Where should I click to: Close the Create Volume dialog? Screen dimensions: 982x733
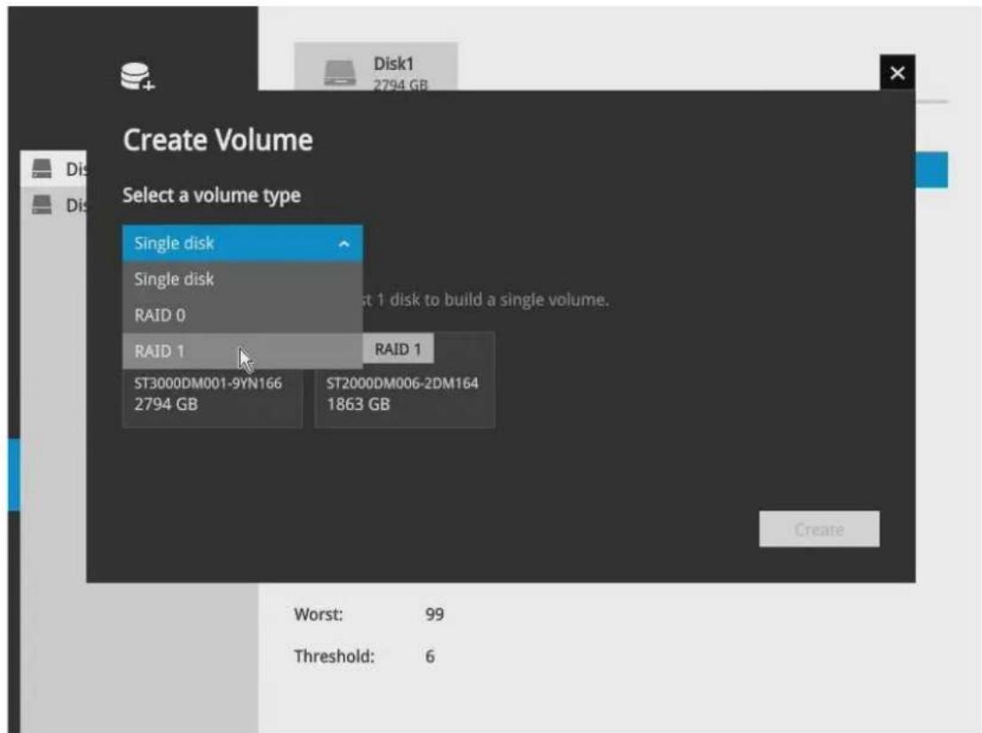tap(897, 74)
